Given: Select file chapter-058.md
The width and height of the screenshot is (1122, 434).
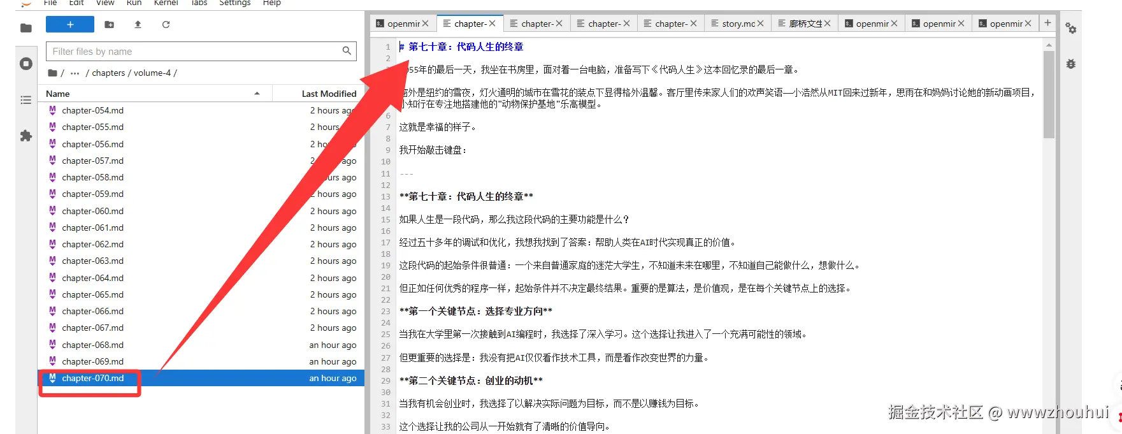Looking at the screenshot, I should tap(201, 177).
